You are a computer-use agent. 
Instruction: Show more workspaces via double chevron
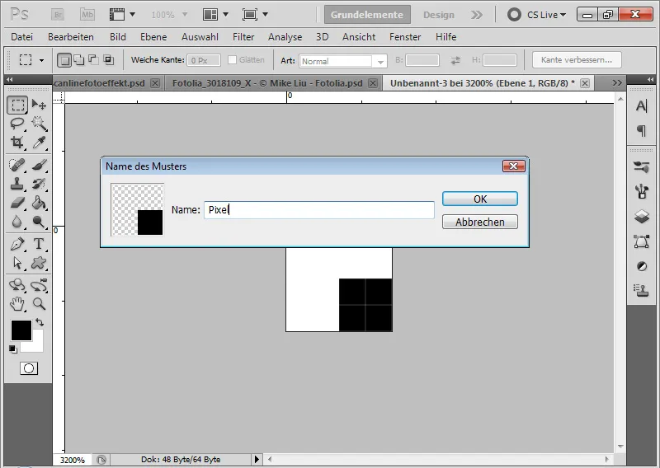click(x=477, y=15)
